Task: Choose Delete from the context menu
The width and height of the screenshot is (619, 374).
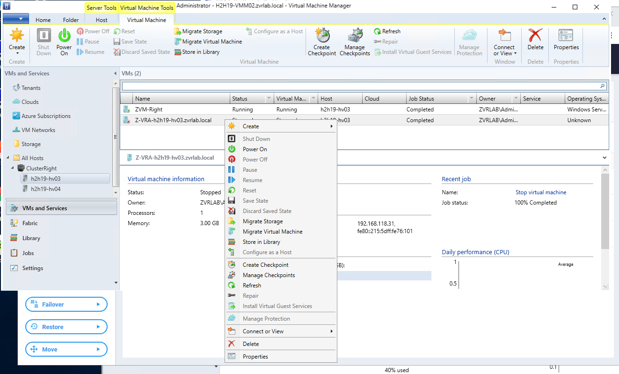Action: point(281,344)
